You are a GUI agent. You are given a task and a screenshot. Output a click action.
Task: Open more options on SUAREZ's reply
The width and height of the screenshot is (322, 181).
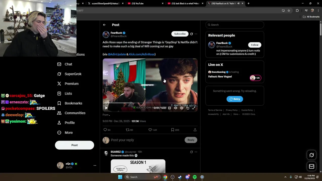pos(196,152)
